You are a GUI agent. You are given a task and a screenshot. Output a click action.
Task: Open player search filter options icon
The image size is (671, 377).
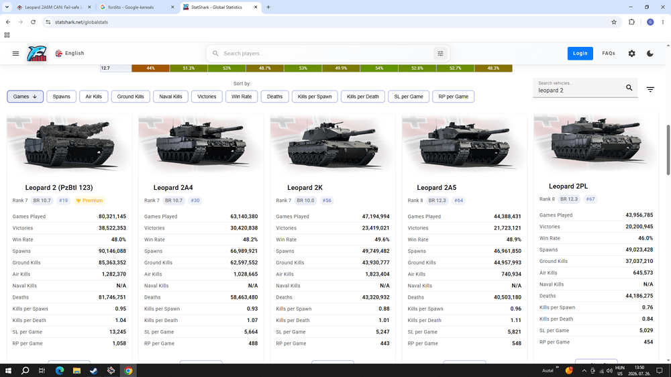pyautogui.click(x=440, y=54)
